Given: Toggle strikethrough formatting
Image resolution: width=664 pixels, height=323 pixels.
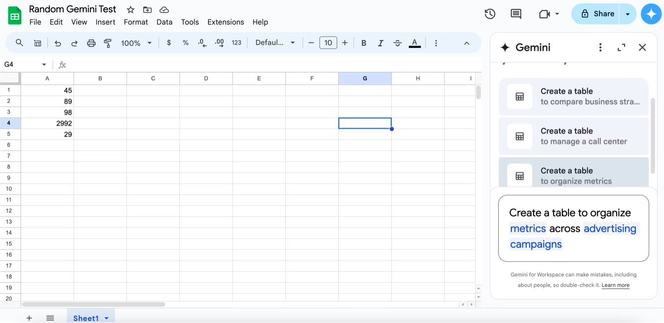Looking at the screenshot, I should pos(397,43).
